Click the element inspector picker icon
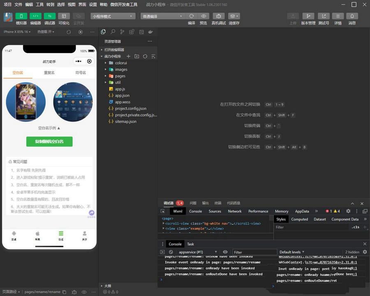This screenshot has height=296, width=370. pos(163,211)
